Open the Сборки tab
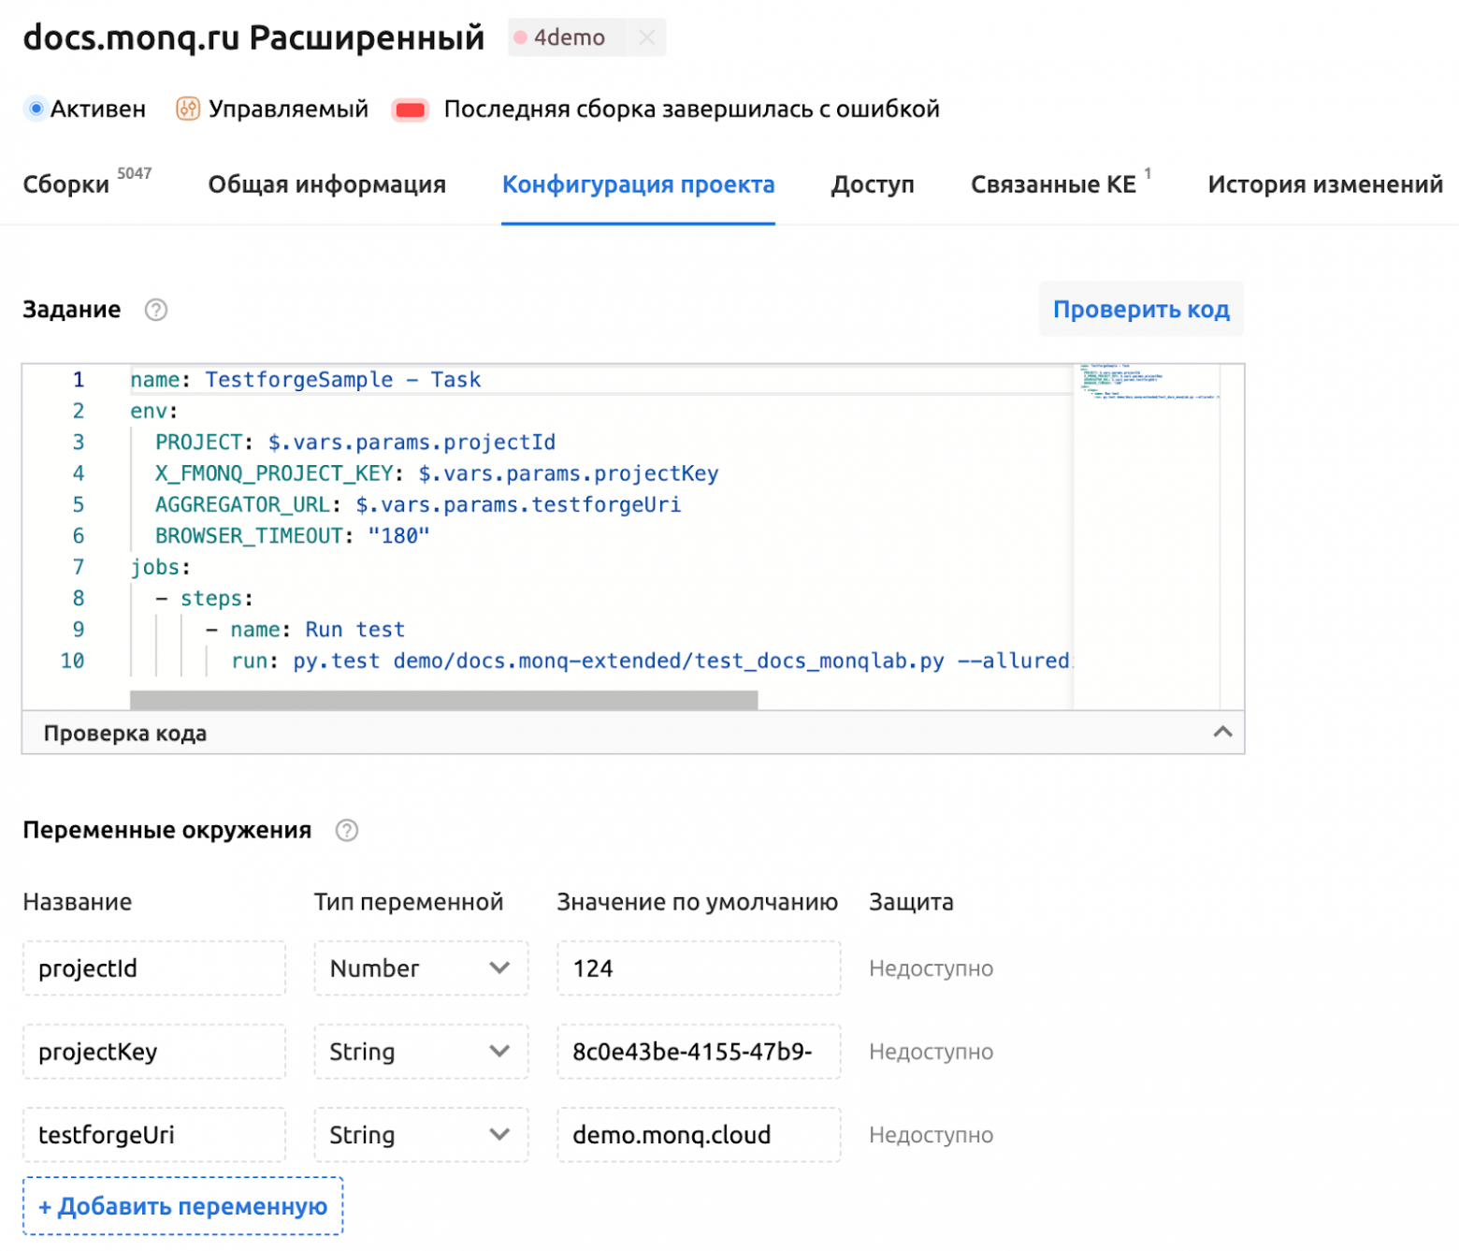The image size is (1459, 1251). click(x=87, y=183)
